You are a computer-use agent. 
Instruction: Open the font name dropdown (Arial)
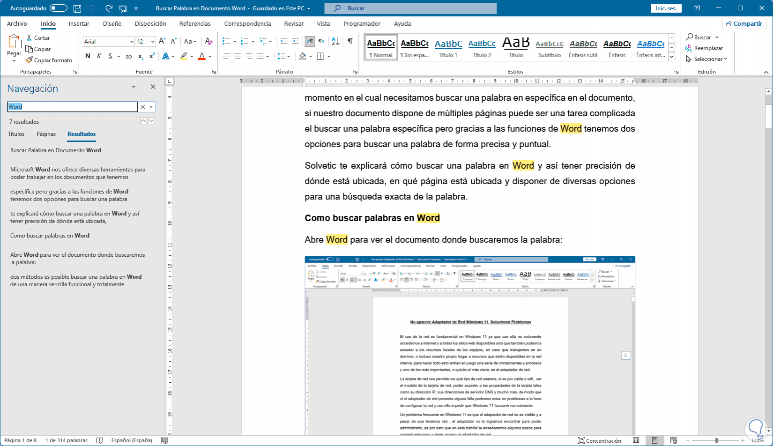tap(132, 42)
